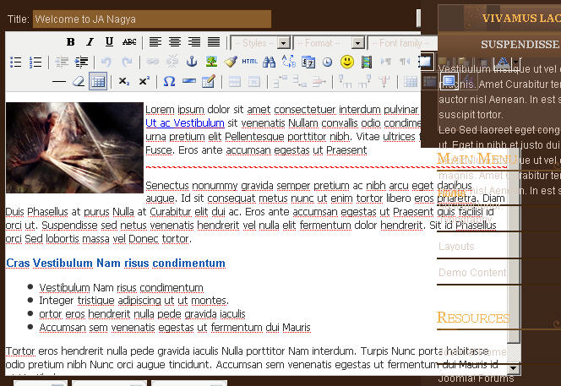The height and width of the screenshot is (386, 561).
Task: Toggle underline formatting
Action: (109, 42)
